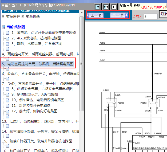Go to previous page with 上一页
Viewport: 167px width, 152px height.
[x=95, y=15]
